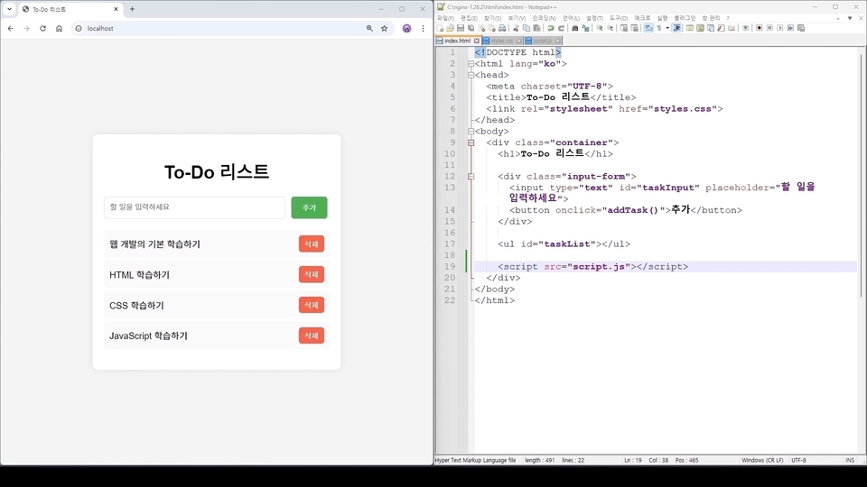Click the Chrome address bar showing localhost
The height and width of the screenshot is (487, 867).
coord(221,28)
